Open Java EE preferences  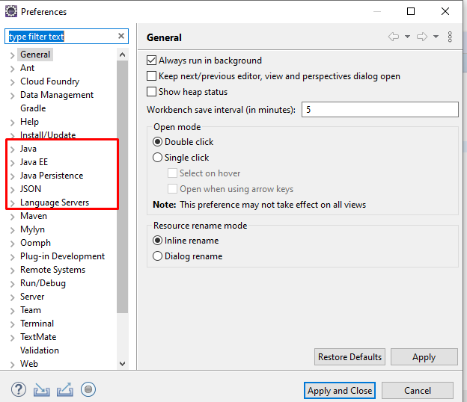point(34,162)
